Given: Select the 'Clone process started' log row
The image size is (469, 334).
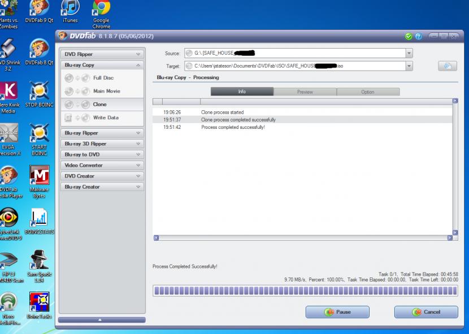Looking at the screenshot, I should 302,112.
